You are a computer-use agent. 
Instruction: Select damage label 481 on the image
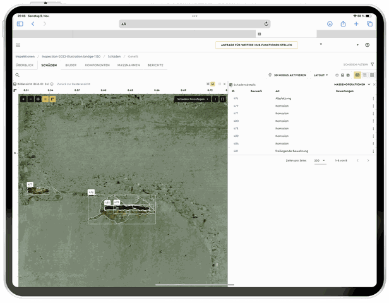click(107, 203)
